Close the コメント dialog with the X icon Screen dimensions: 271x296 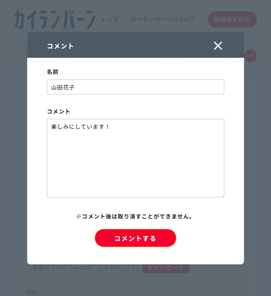click(x=218, y=46)
